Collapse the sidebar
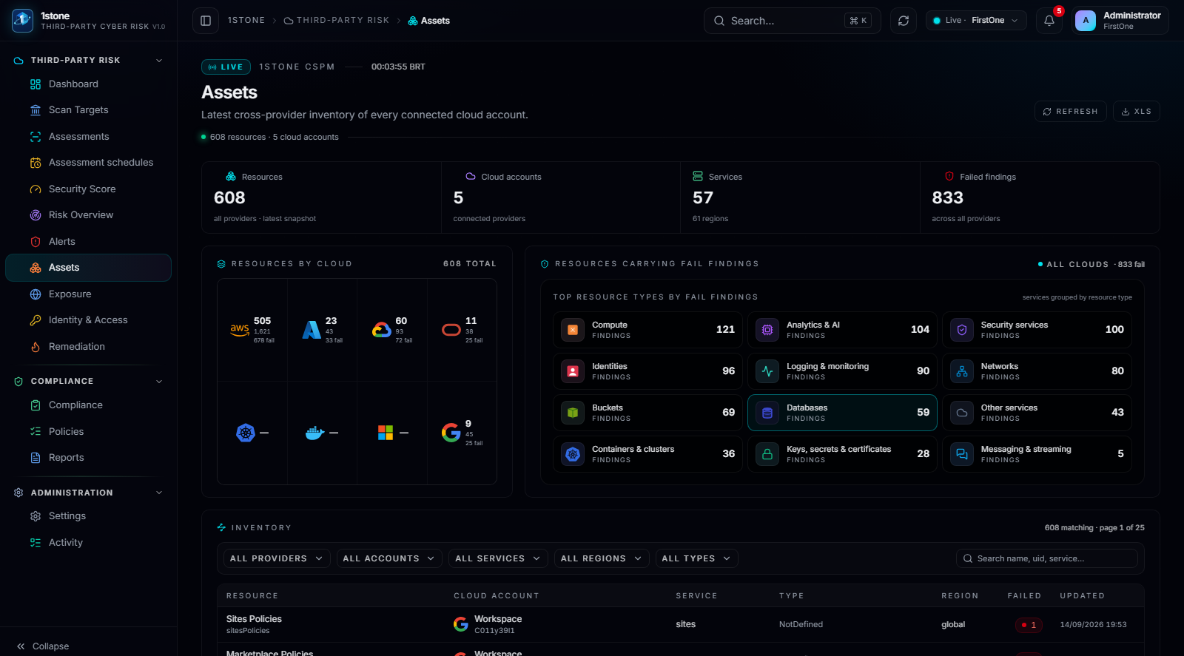This screenshot has height=656, width=1184. tap(43, 646)
